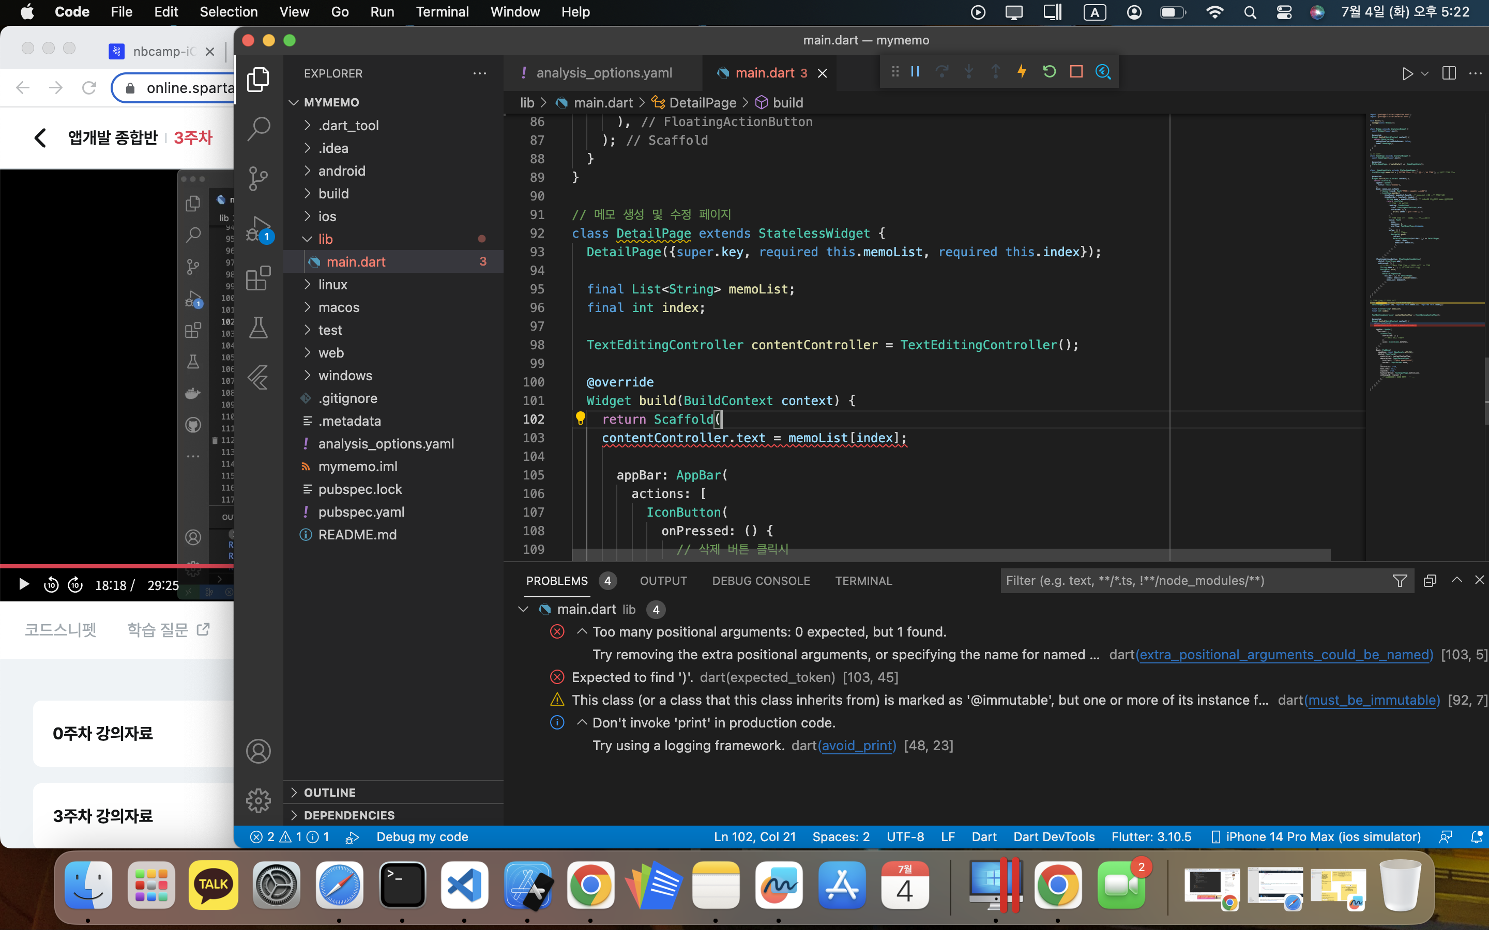Open the Selection menu
1489x930 pixels.
click(x=229, y=12)
